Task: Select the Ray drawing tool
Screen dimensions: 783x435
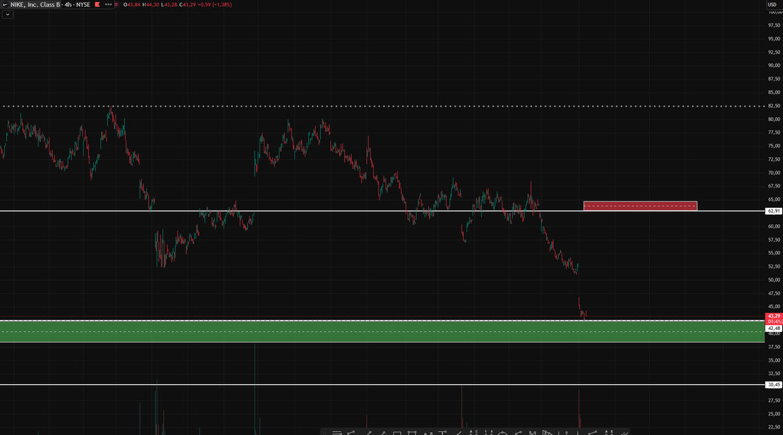Action: pyautogui.click(x=369, y=432)
